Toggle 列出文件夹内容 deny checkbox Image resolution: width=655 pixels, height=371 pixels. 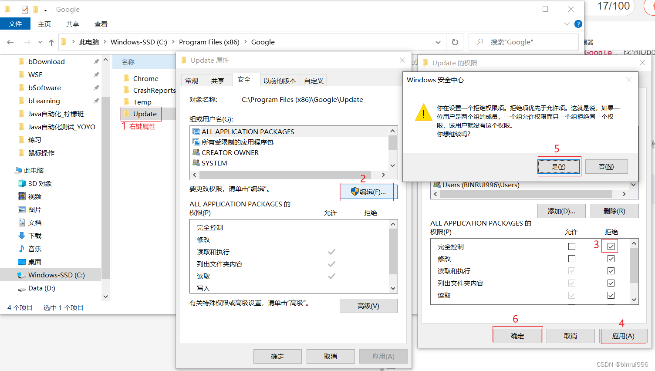[x=611, y=283]
